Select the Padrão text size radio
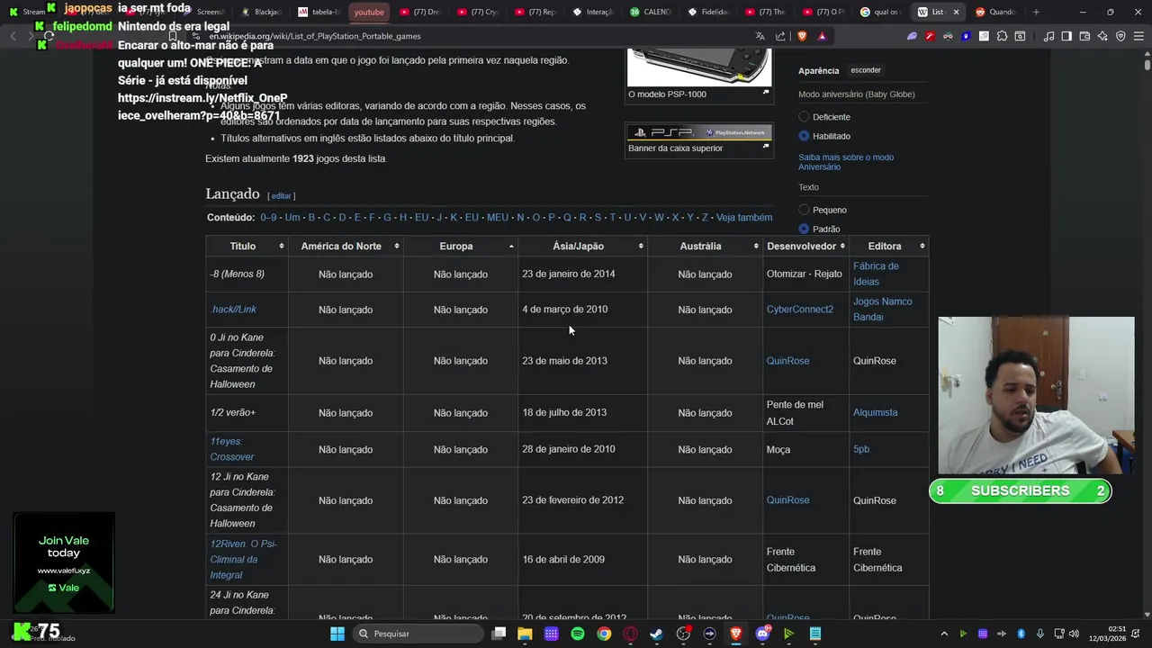The width and height of the screenshot is (1152, 648). click(804, 229)
